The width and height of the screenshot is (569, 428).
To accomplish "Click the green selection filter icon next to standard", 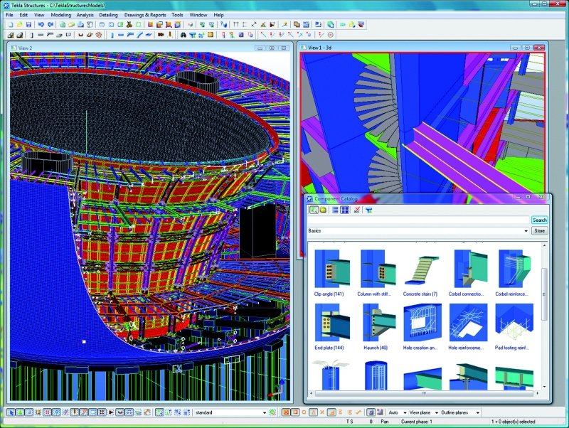I will tap(272, 412).
